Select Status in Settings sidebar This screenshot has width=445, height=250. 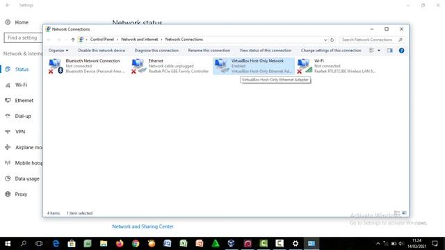[22, 69]
